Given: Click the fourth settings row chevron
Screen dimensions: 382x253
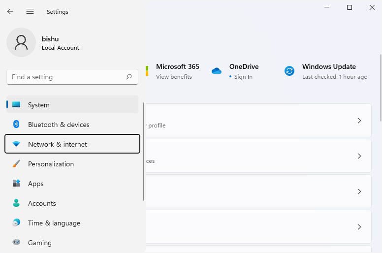Looking at the screenshot, I should (359, 227).
